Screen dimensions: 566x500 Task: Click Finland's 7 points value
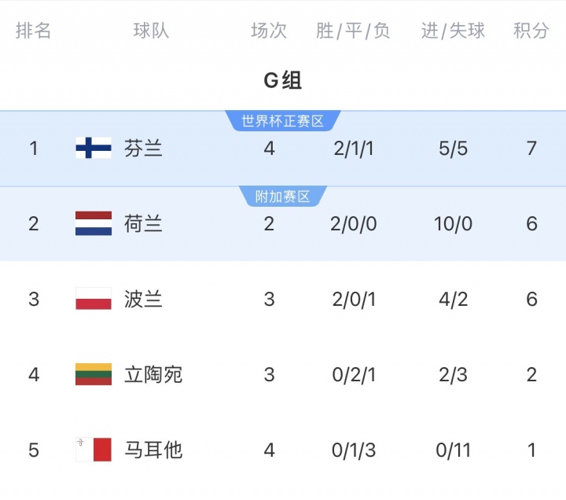tap(531, 148)
